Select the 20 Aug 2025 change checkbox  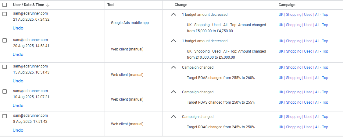click(5, 40)
